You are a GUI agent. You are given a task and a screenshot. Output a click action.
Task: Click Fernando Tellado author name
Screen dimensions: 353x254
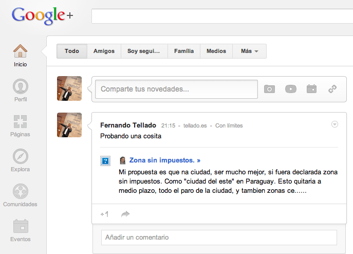click(128, 125)
